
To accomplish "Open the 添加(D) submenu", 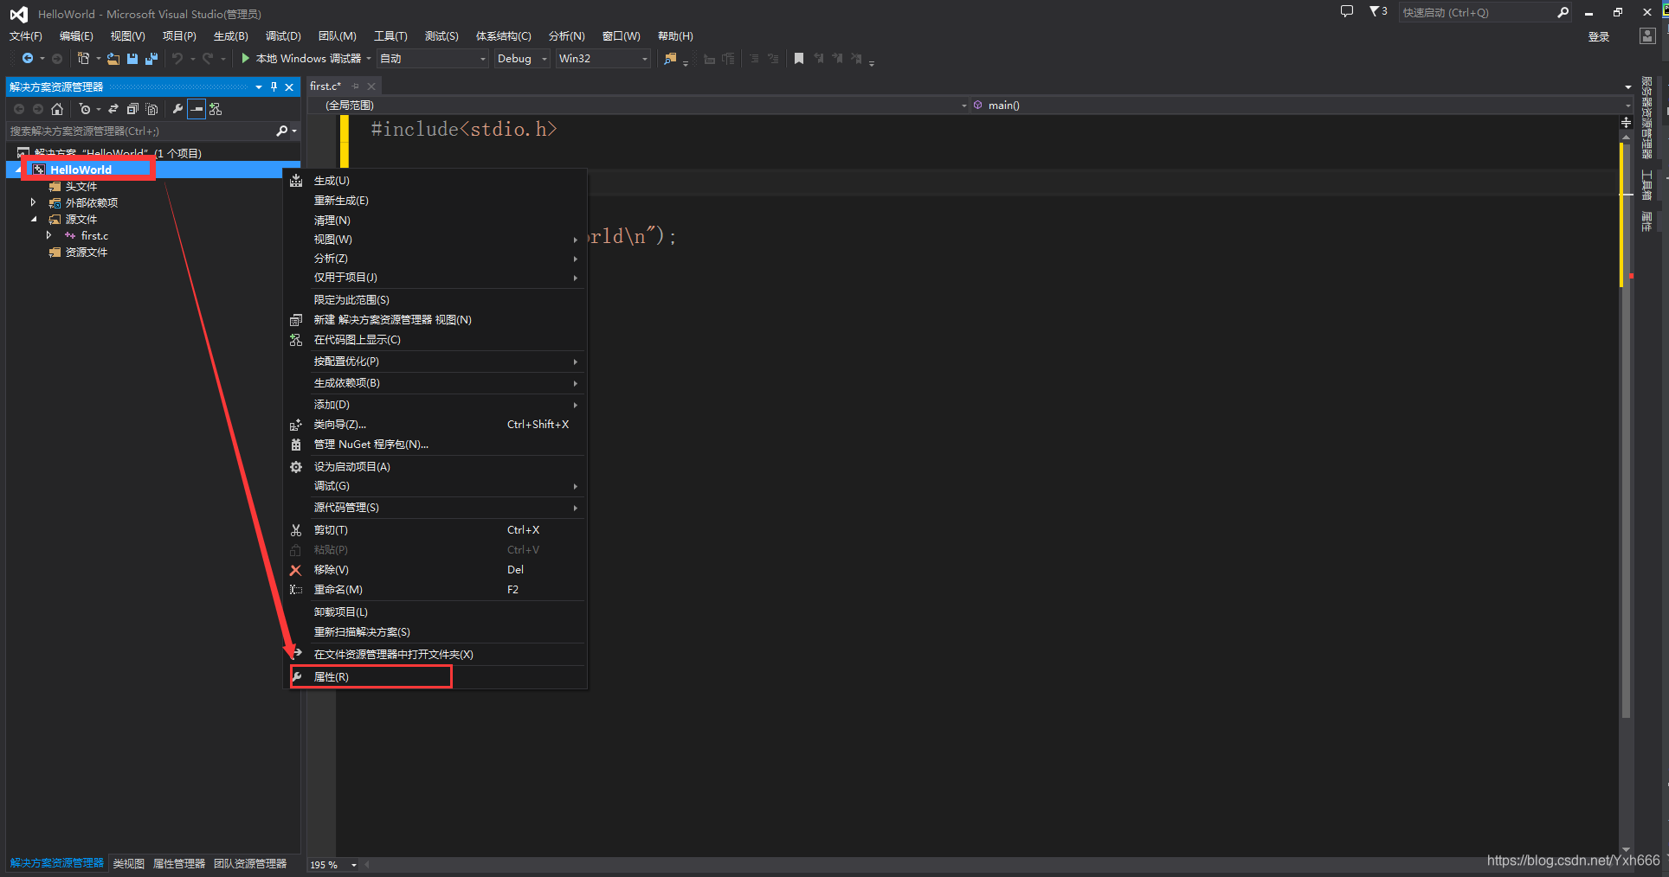I will pos(436,405).
